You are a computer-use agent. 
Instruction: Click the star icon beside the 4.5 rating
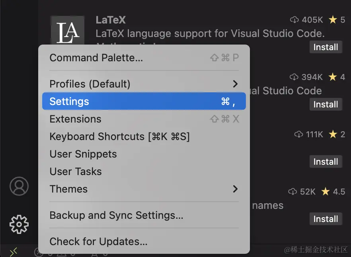click(325, 192)
